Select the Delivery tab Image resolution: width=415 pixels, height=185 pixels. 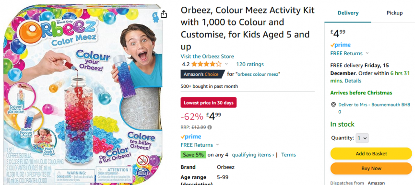coord(348,13)
